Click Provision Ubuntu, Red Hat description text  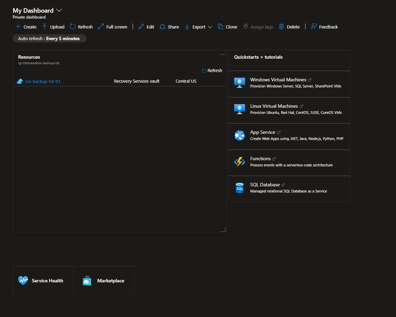pyautogui.click(x=296, y=113)
